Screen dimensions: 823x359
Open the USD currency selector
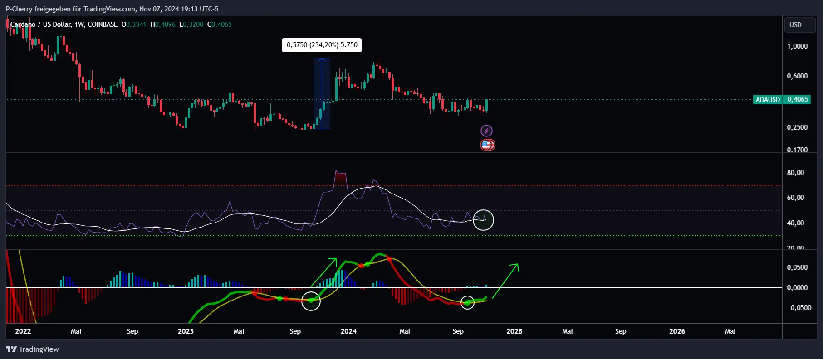pyautogui.click(x=800, y=25)
